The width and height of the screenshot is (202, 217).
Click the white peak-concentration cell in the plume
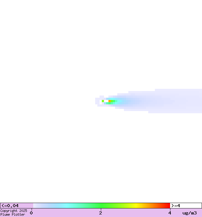(x=106, y=101)
